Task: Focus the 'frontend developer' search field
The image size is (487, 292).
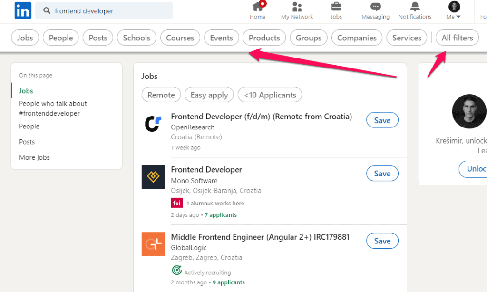Action: (x=104, y=11)
